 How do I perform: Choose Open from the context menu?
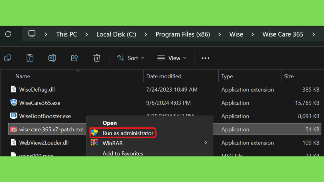tap(109, 123)
